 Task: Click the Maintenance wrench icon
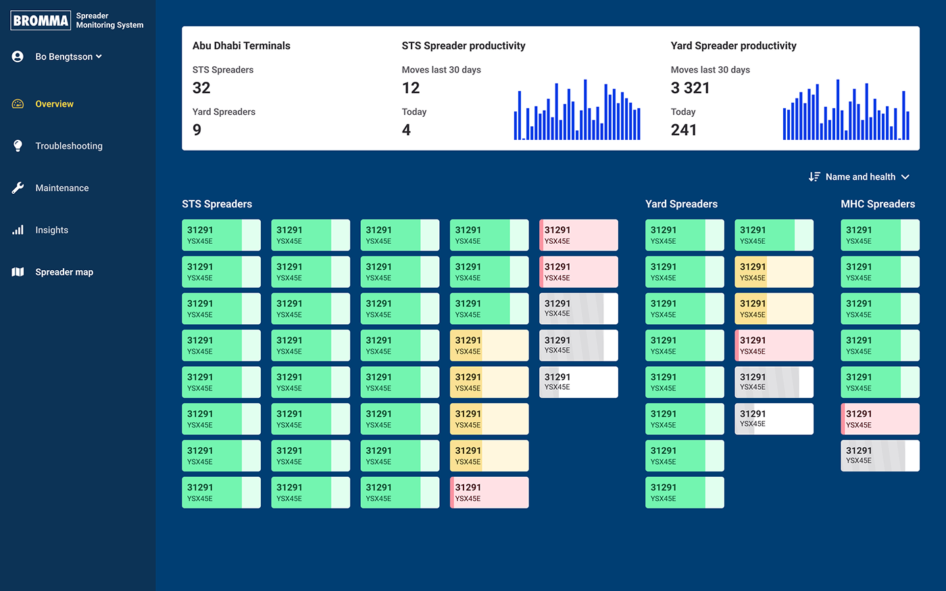(x=18, y=188)
